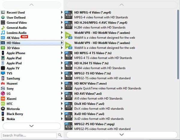
Task: Expand Nokia submenu arrow
Action: (x=62, y=119)
